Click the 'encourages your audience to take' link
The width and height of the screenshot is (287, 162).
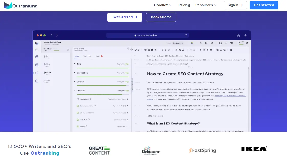230,96
